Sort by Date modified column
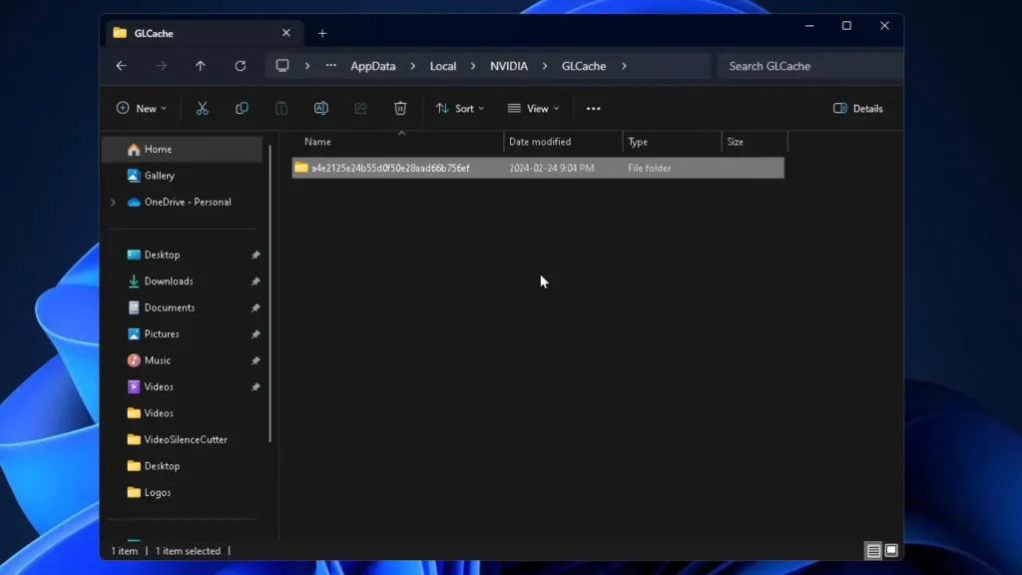Screen dimensions: 1022x575 pyautogui.click(x=540, y=142)
